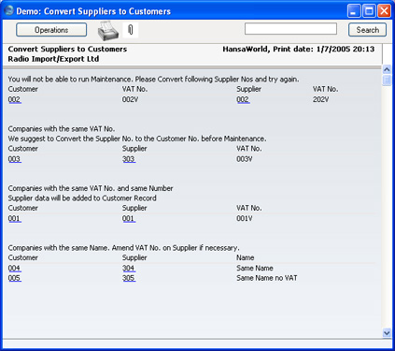Open Customer 005 link
395x351 pixels.
coord(14,278)
